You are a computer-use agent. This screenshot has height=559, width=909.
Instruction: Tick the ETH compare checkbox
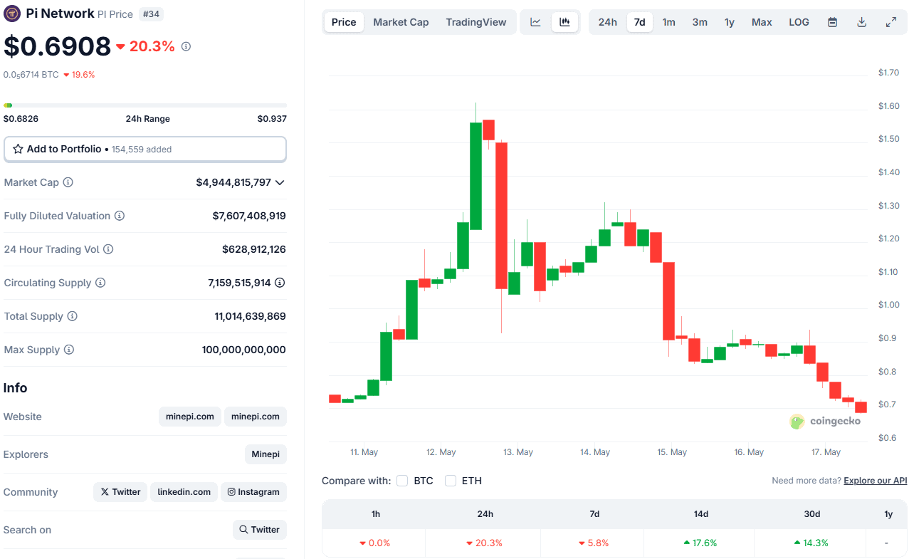click(451, 481)
